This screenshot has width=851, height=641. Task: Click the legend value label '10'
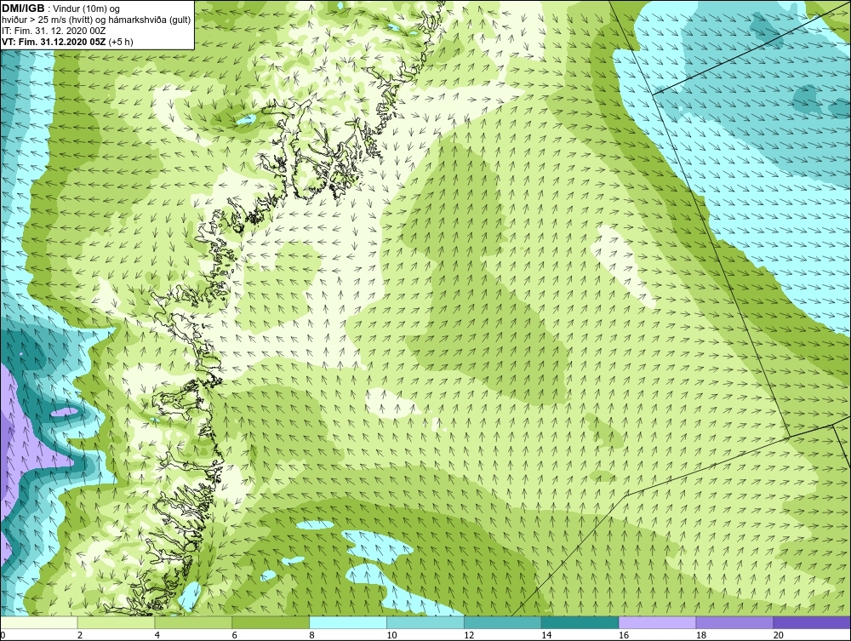coord(391,635)
